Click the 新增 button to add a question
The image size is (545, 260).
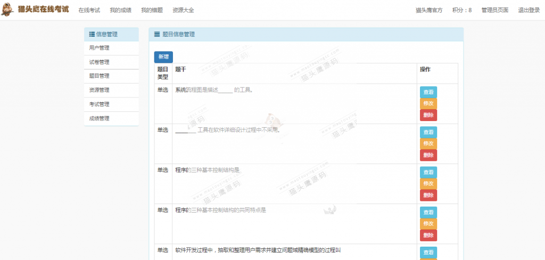click(x=163, y=57)
